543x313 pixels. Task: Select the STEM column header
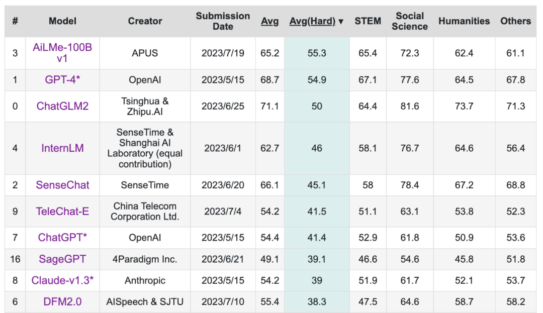pyautogui.click(x=368, y=21)
